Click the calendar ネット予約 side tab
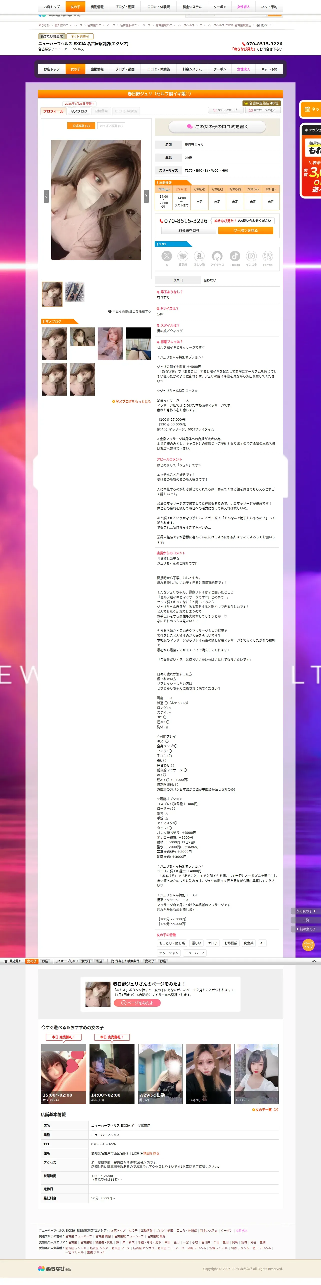Screen dimensions: 321x1285 coord(310,109)
